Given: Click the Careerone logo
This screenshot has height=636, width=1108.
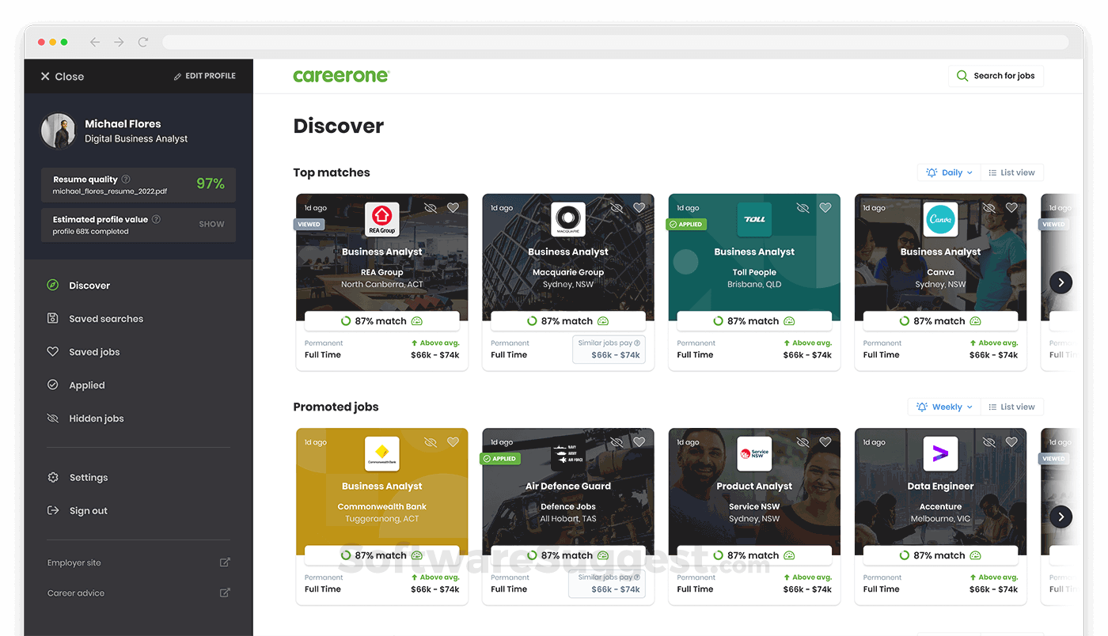Looking at the screenshot, I should (x=341, y=75).
